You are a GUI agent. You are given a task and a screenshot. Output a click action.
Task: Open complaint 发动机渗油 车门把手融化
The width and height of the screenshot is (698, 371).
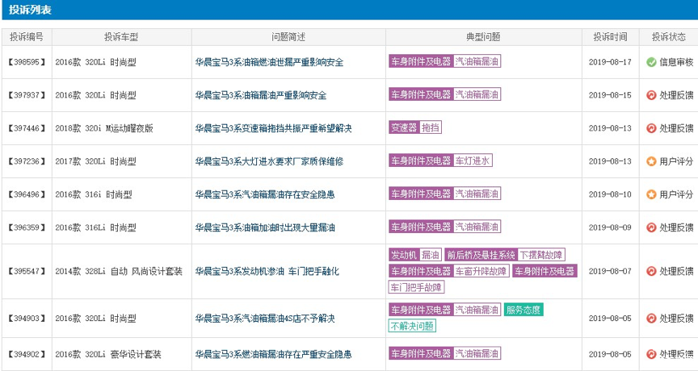click(x=267, y=271)
